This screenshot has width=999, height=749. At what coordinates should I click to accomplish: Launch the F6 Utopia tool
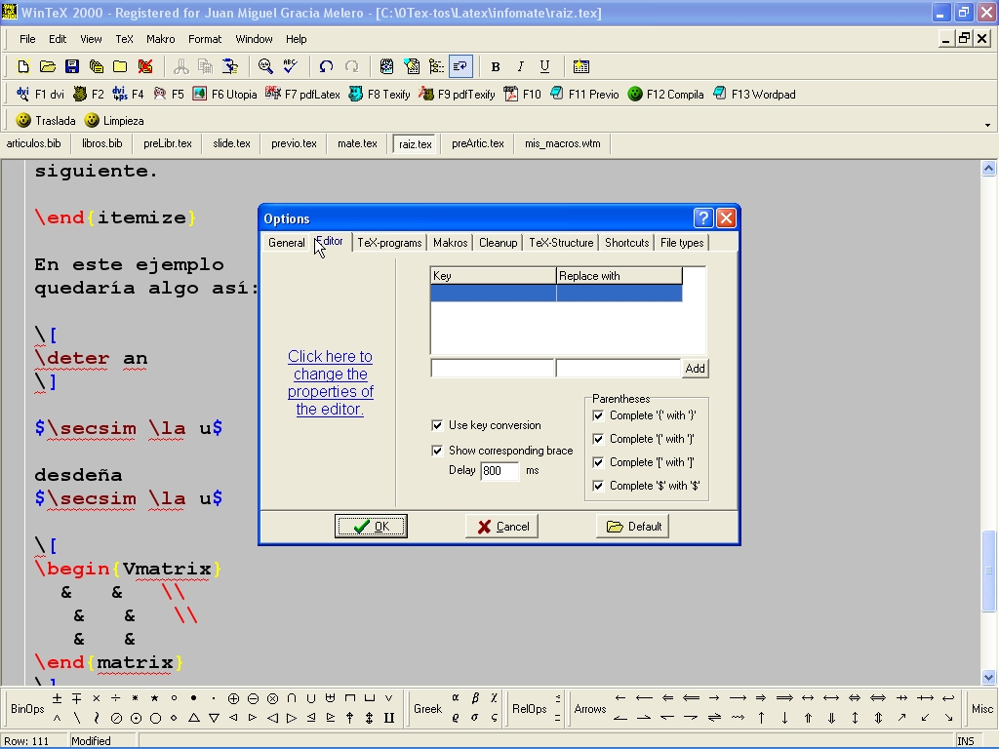click(x=225, y=95)
